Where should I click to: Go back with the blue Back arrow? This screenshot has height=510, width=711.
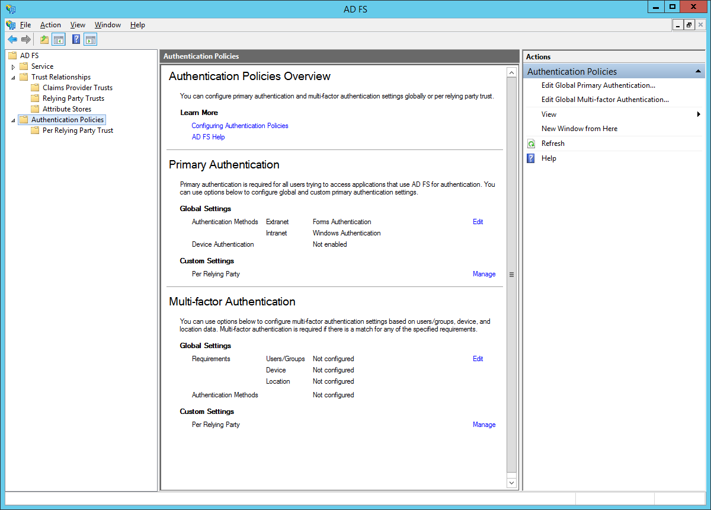(x=12, y=40)
